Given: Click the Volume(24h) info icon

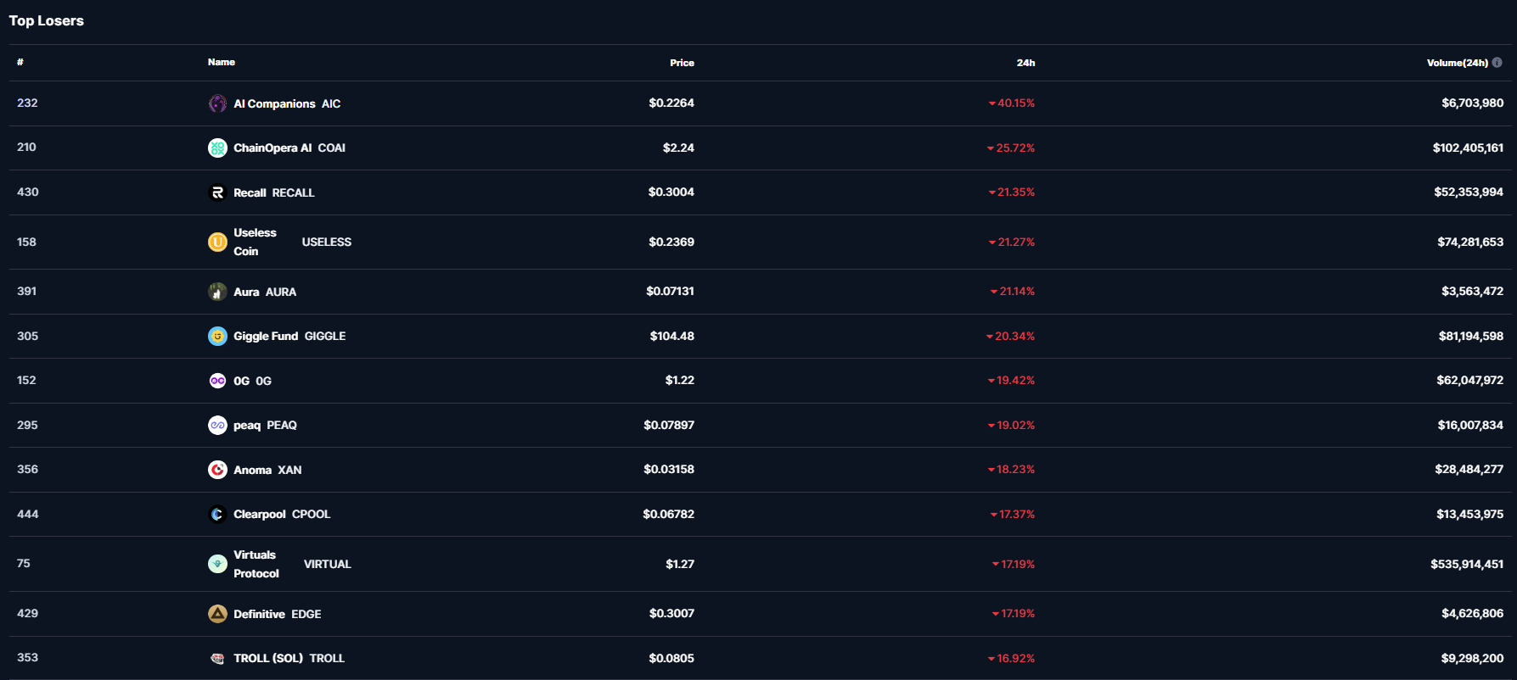Looking at the screenshot, I should 1497,62.
